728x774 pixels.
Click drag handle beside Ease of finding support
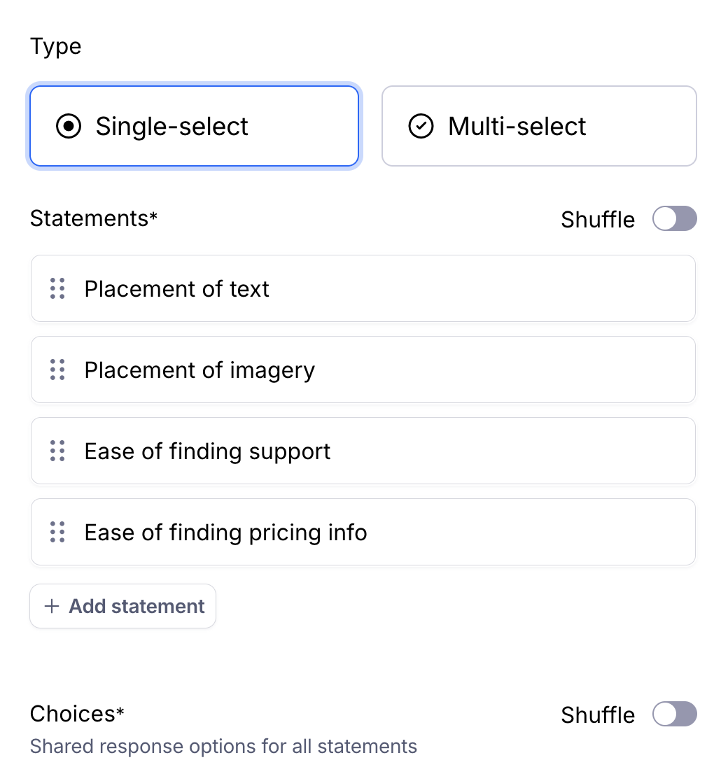point(57,451)
